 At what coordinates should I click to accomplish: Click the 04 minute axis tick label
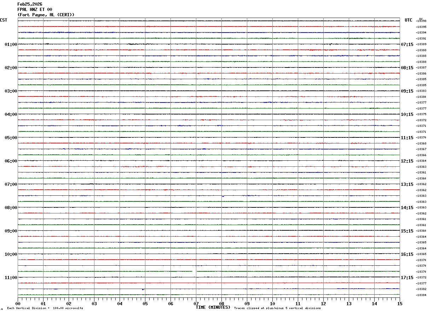(120, 303)
